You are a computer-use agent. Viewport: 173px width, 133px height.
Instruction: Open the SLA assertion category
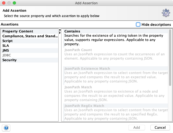coord(6,46)
